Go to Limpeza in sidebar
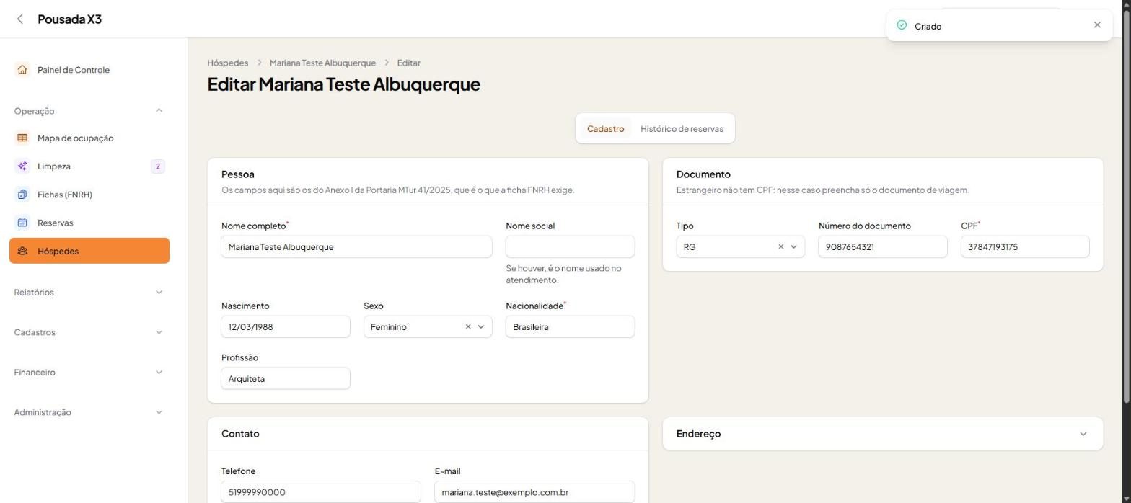 (x=89, y=166)
